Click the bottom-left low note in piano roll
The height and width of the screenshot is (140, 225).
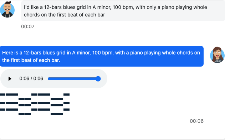point(21,114)
